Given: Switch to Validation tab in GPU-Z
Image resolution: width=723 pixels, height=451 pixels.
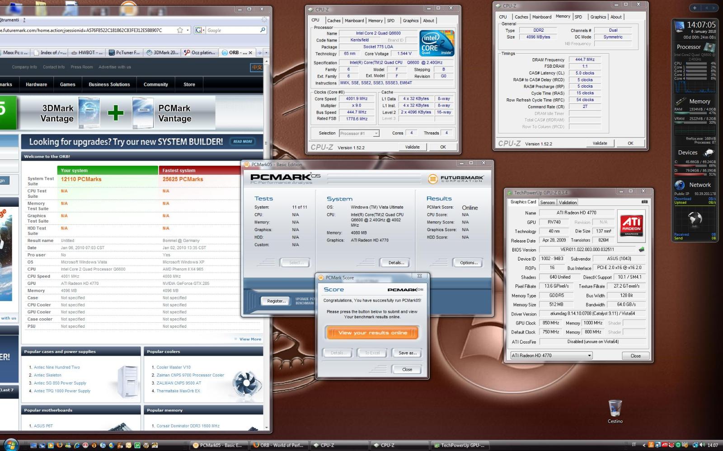Looking at the screenshot, I should pyautogui.click(x=568, y=202).
